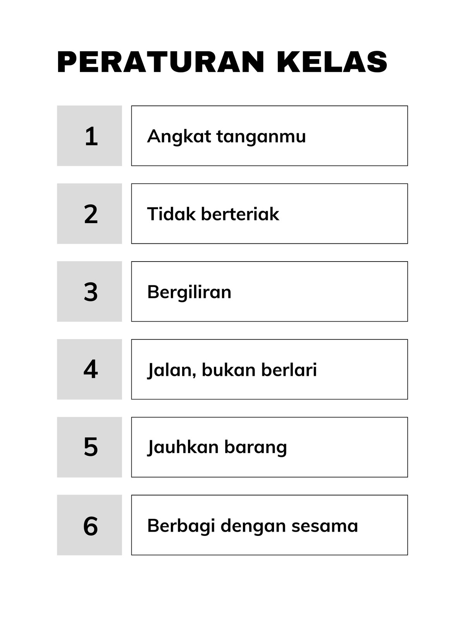The height and width of the screenshot is (620, 465).
Task: Select the gray number 1 box
Action: [90, 136]
